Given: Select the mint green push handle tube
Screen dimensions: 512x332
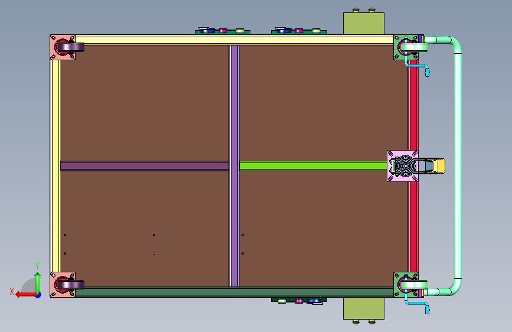Looking at the screenshot, I should pos(458,166).
